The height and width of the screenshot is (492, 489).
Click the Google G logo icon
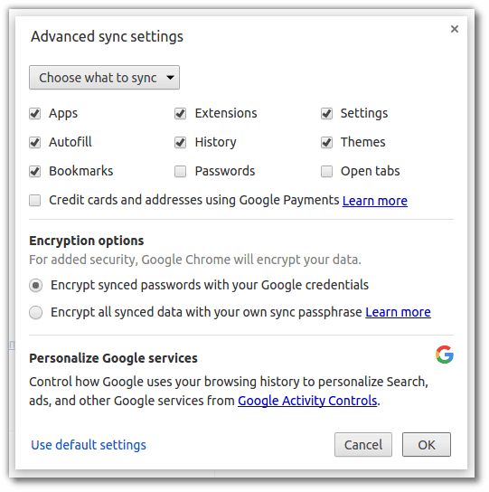[445, 355]
